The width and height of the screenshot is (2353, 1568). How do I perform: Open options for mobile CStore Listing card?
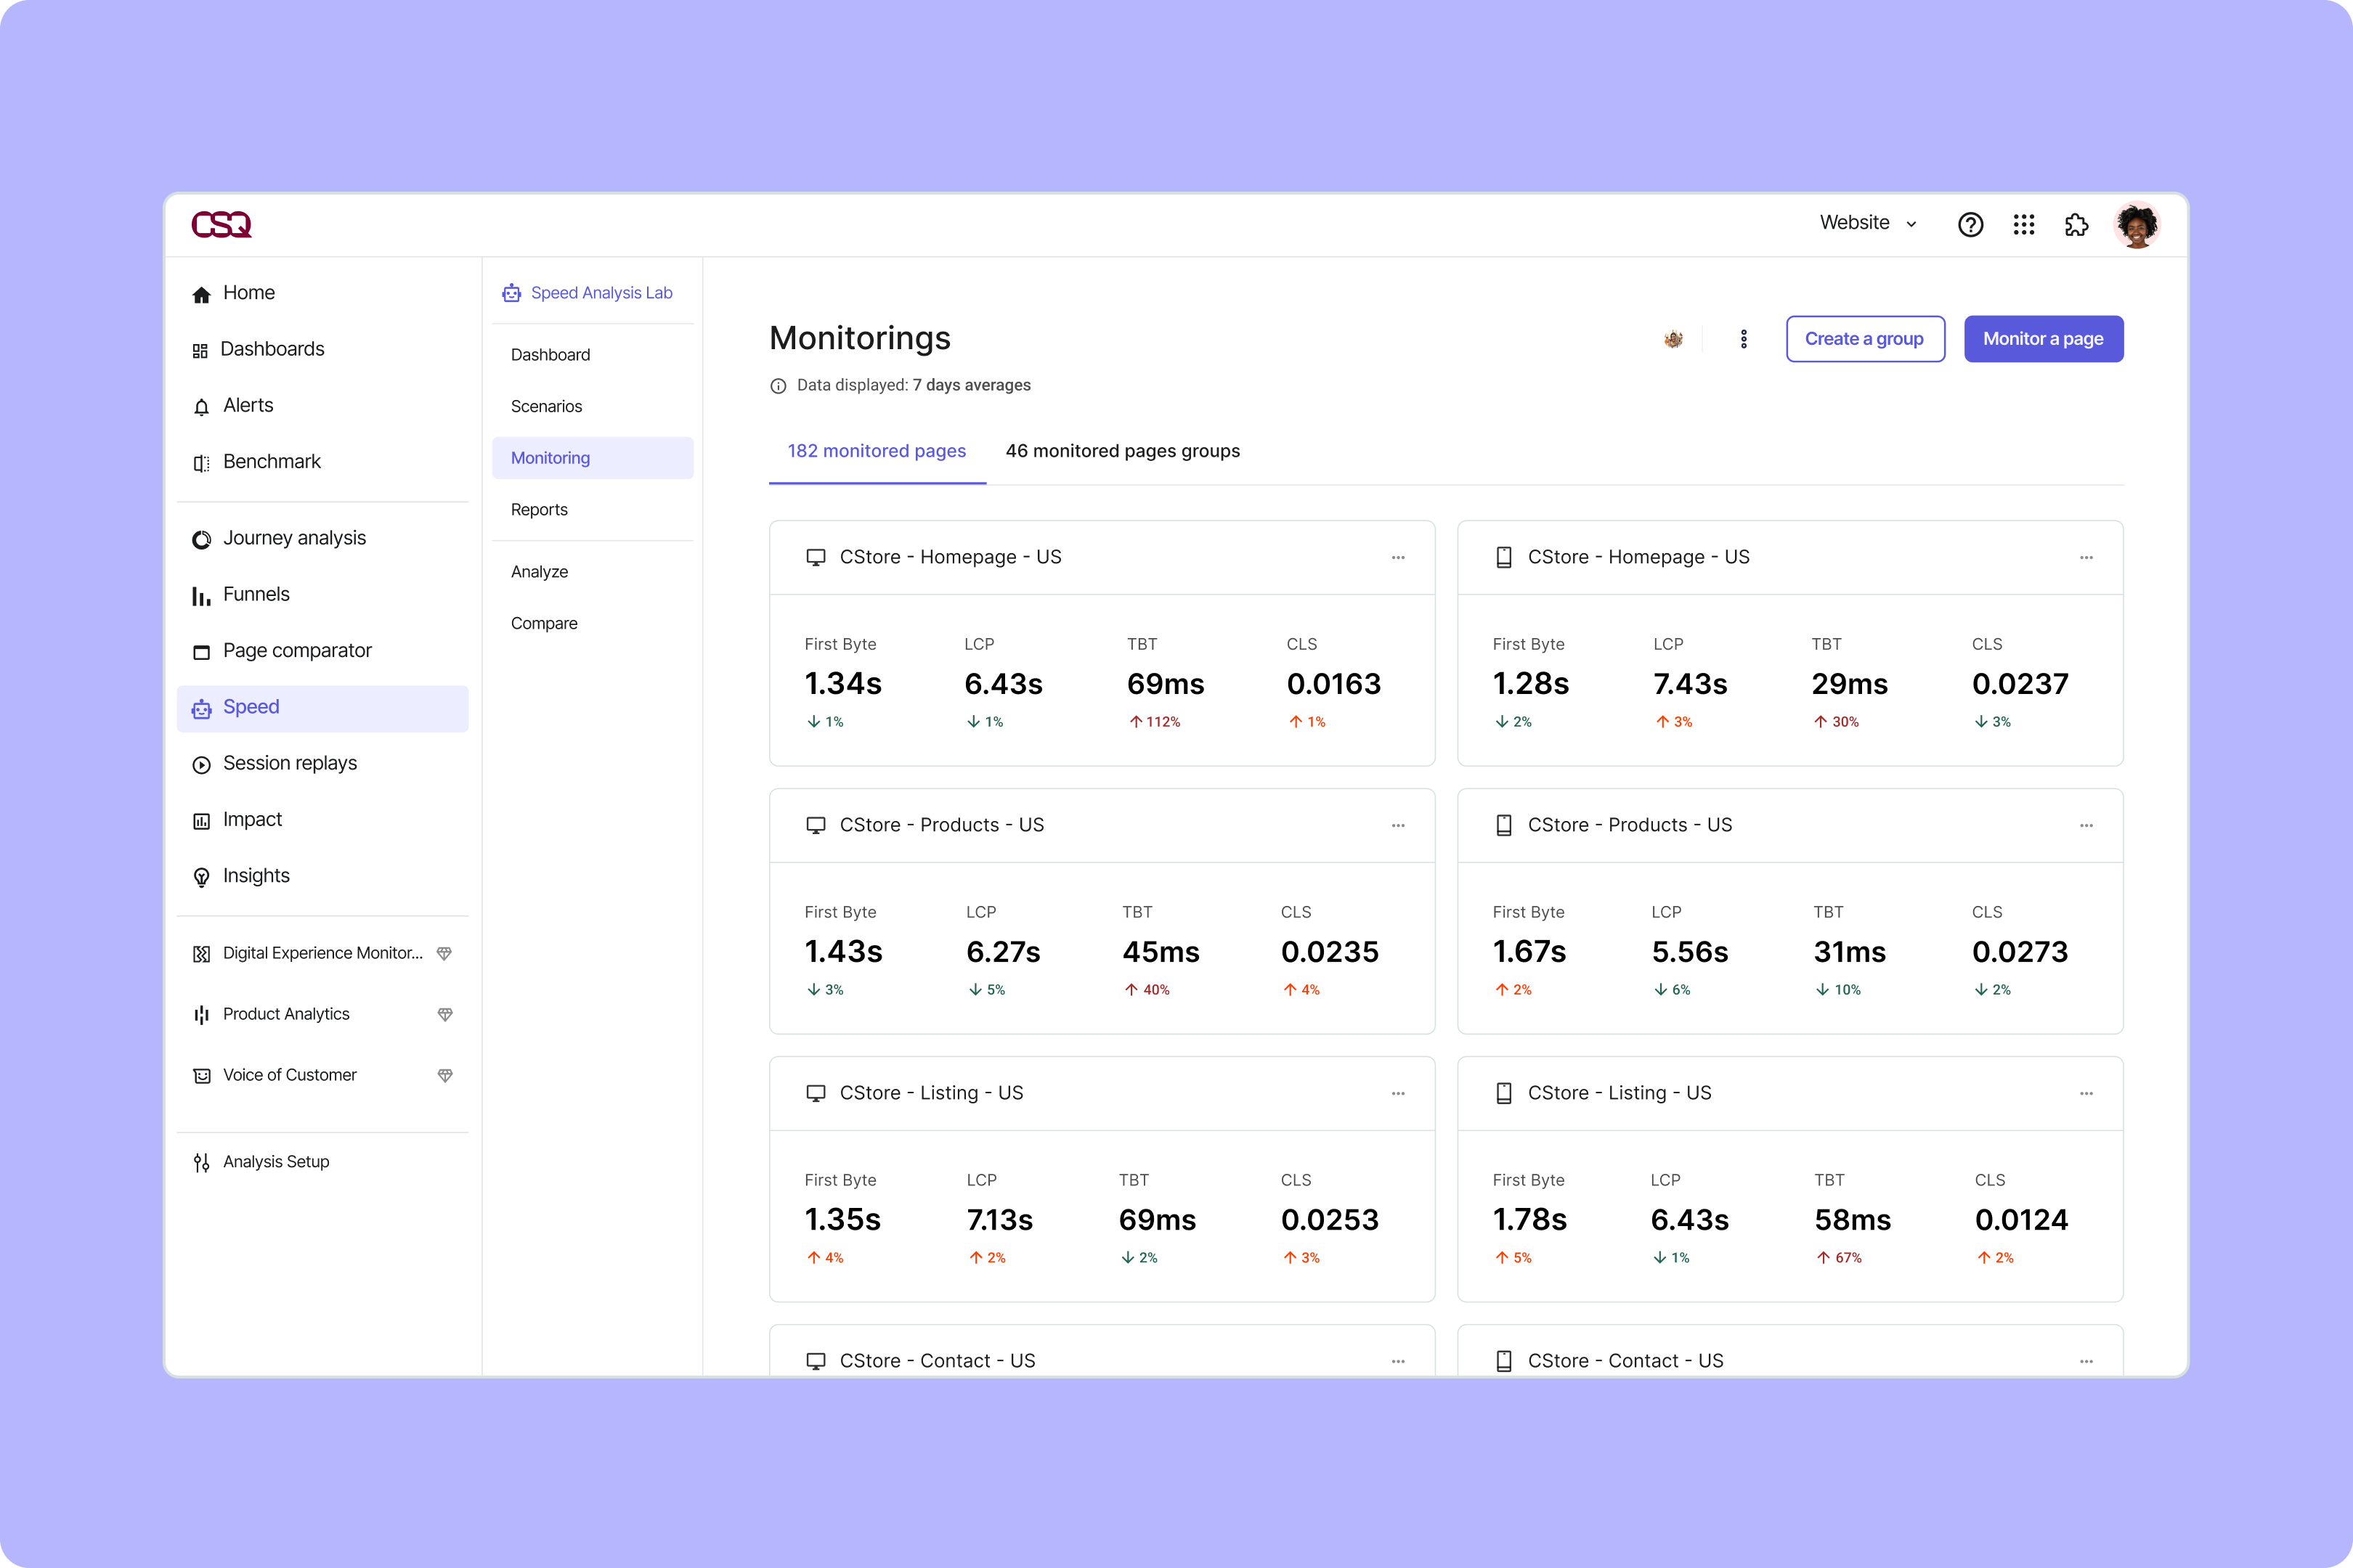[2086, 1093]
